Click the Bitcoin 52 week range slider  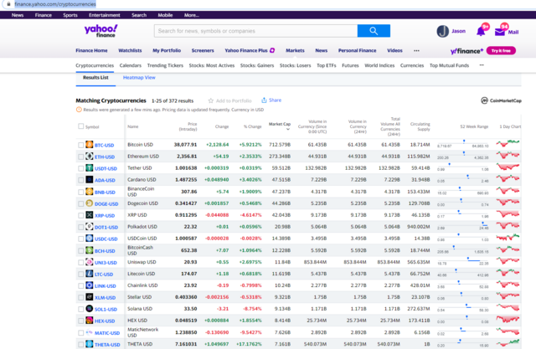[463, 143]
